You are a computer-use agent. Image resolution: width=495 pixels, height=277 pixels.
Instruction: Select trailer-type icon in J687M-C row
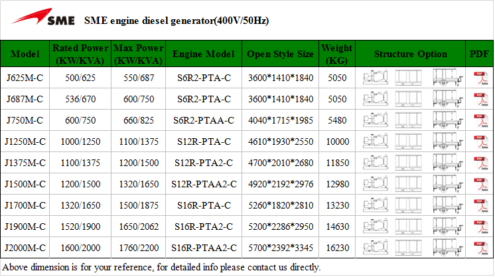click(448, 99)
